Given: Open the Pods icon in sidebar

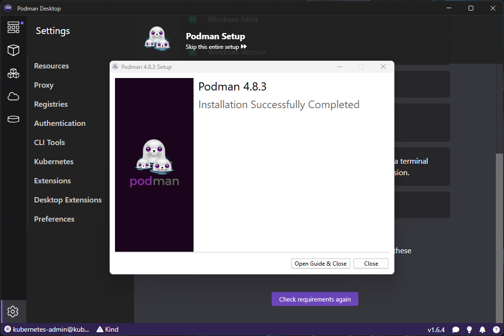Looking at the screenshot, I should (13, 74).
